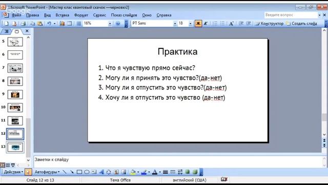Click the Undo arrow icon

49,24
